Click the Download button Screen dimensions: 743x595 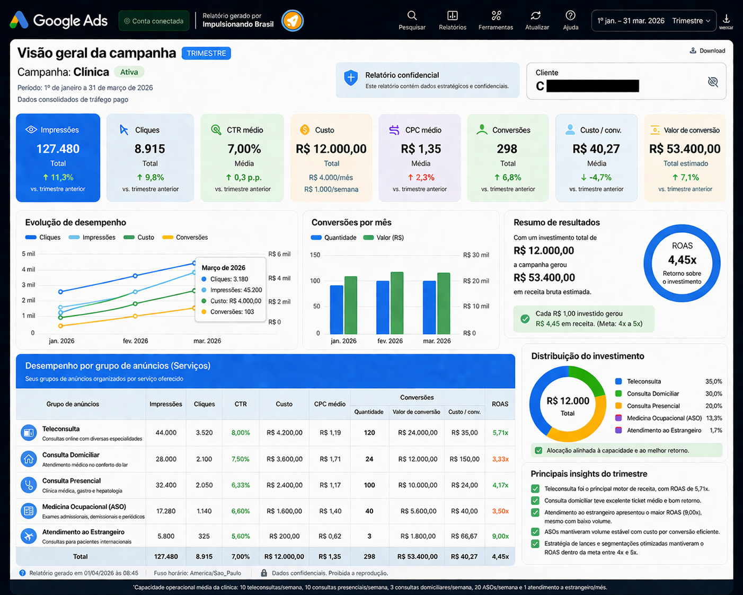tap(707, 51)
